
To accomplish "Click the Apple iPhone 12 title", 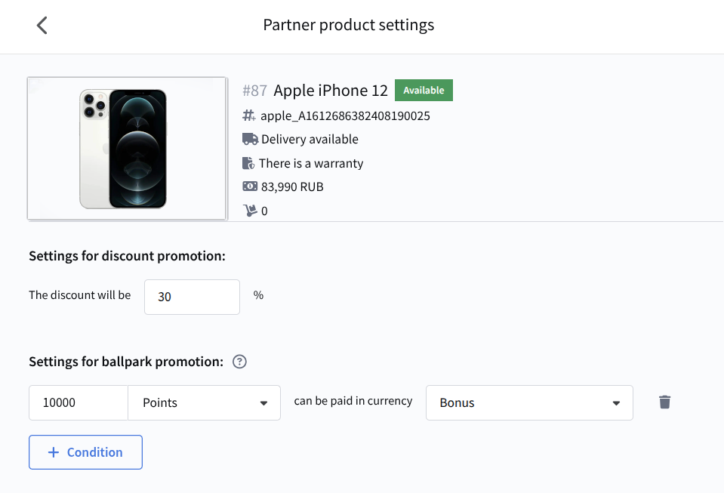I will tap(331, 91).
